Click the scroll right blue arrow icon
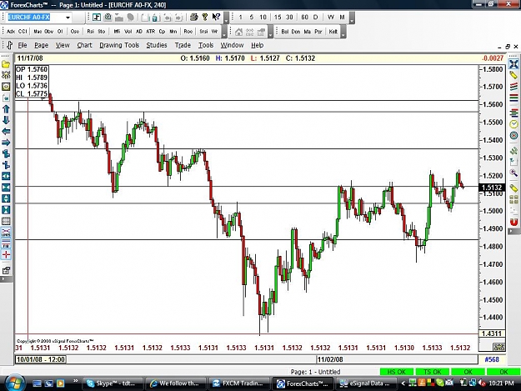This screenshot has height=391, width=521. [6, 143]
